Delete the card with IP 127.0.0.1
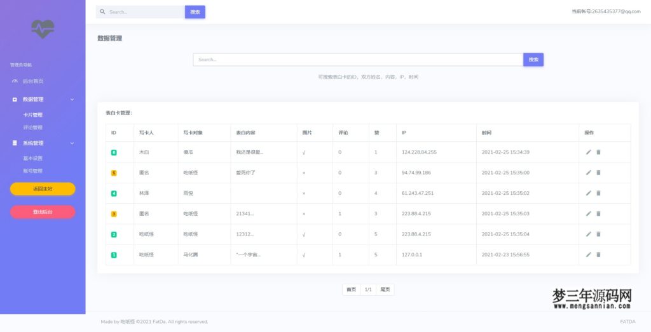Viewport: 651px width, 332px height. (598, 255)
